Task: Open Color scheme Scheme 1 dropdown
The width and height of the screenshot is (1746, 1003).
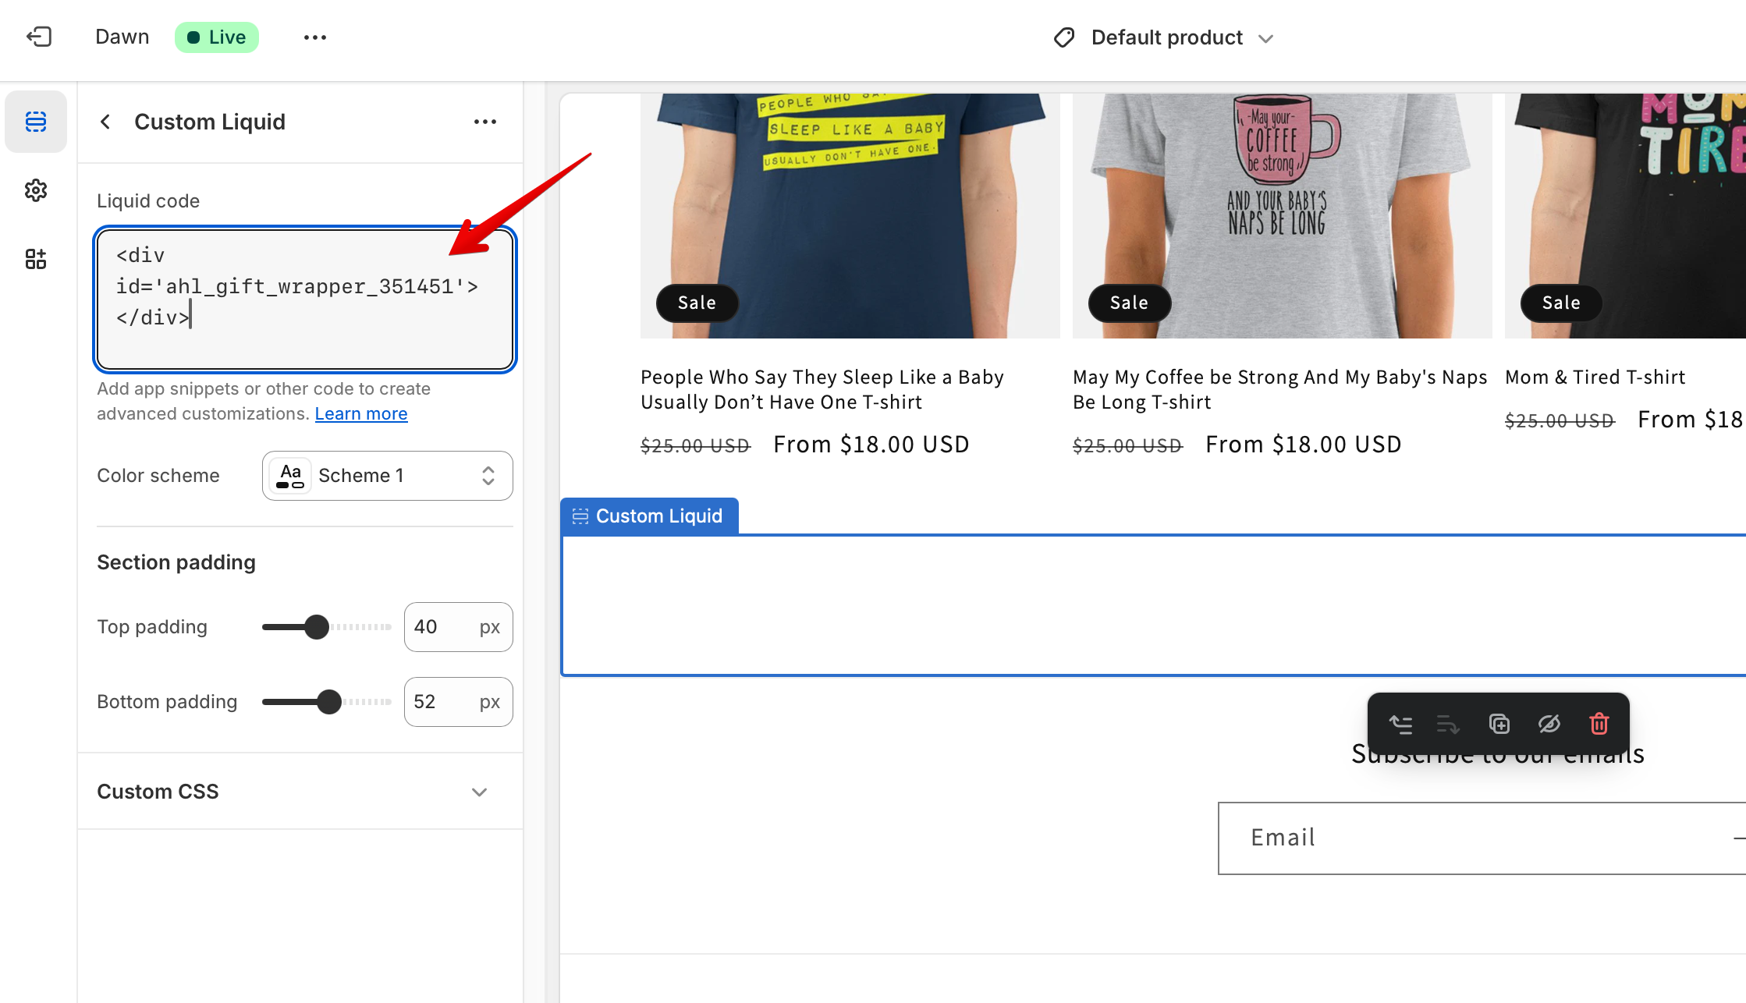Action: coord(388,476)
